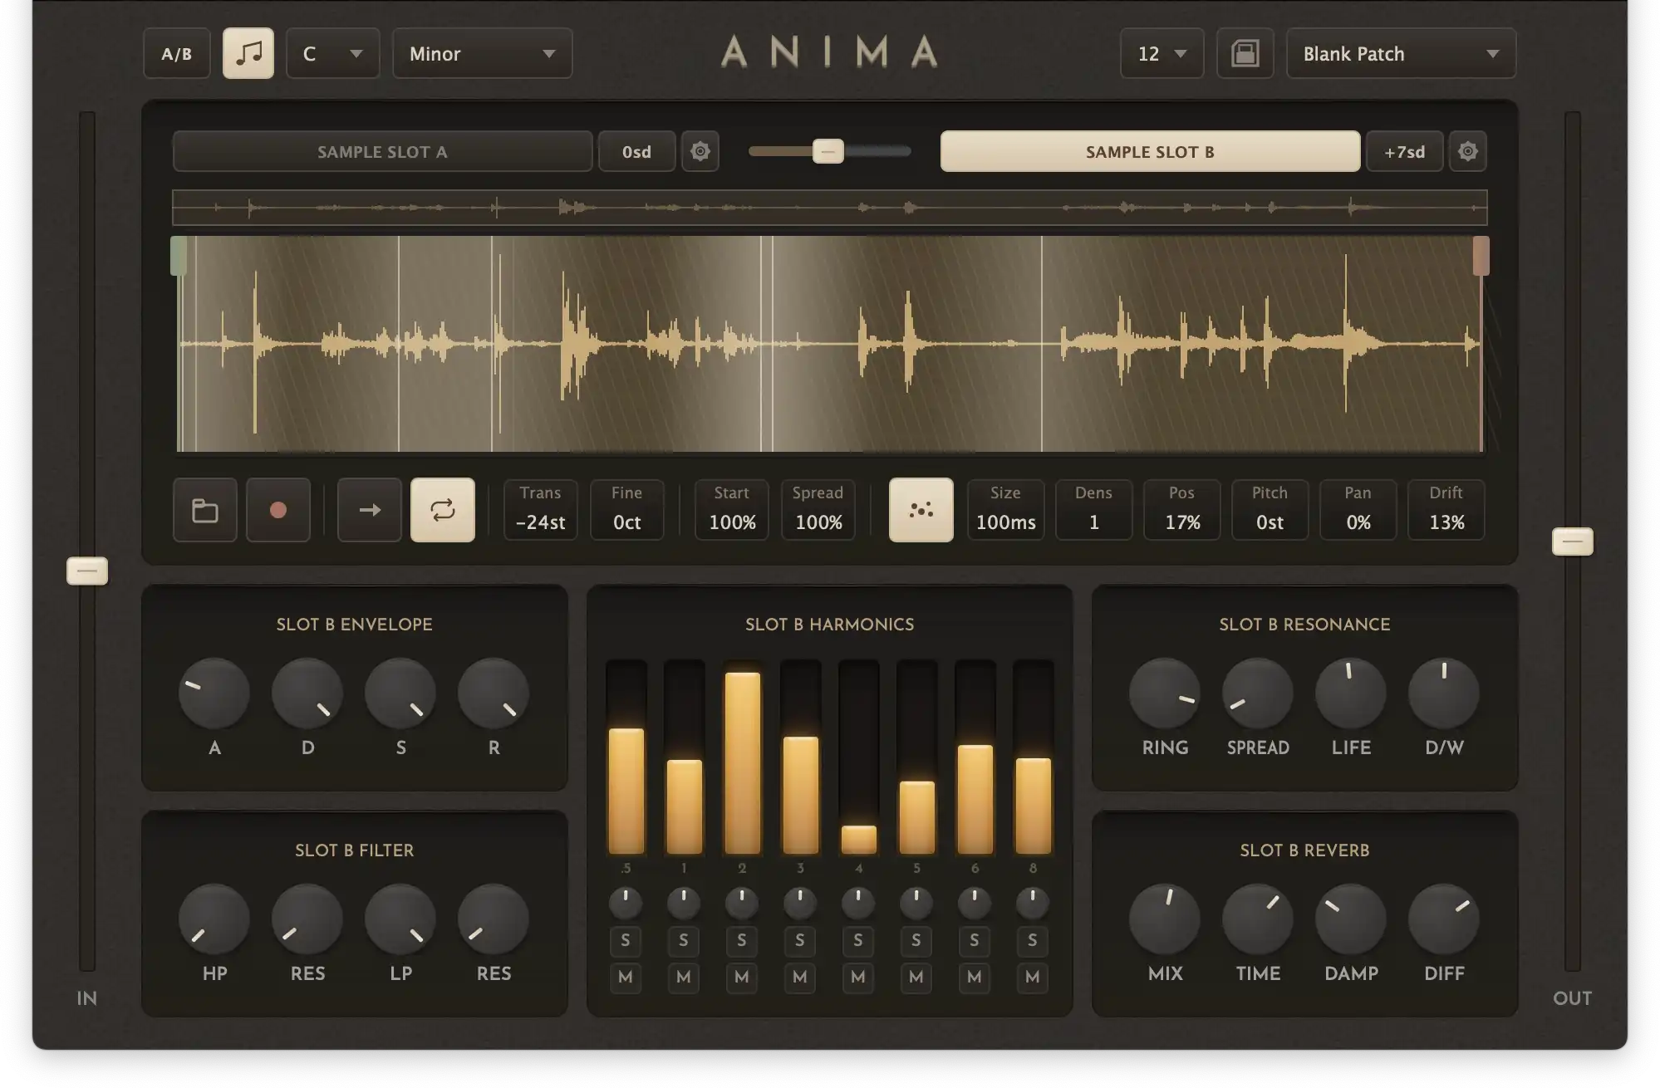The image size is (1660, 1088).
Task: Solo harmonic 2 with its S button
Action: [742, 941]
